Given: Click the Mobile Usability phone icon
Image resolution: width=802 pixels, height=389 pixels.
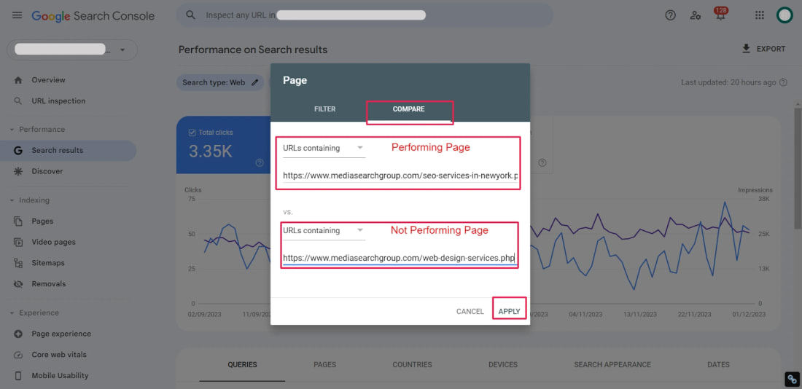Looking at the screenshot, I should coord(18,376).
